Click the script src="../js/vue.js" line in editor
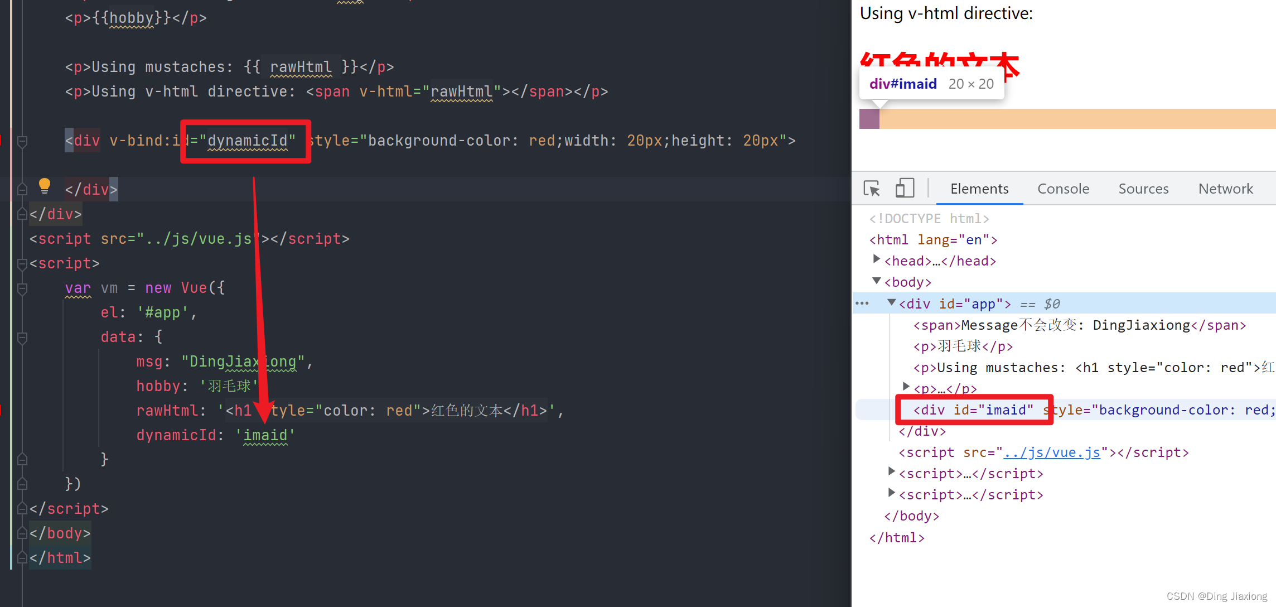 [x=190, y=239]
